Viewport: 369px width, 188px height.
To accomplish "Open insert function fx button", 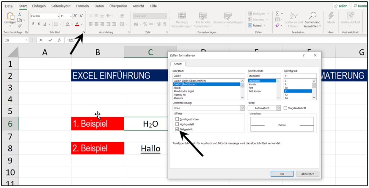I will pos(59,40).
